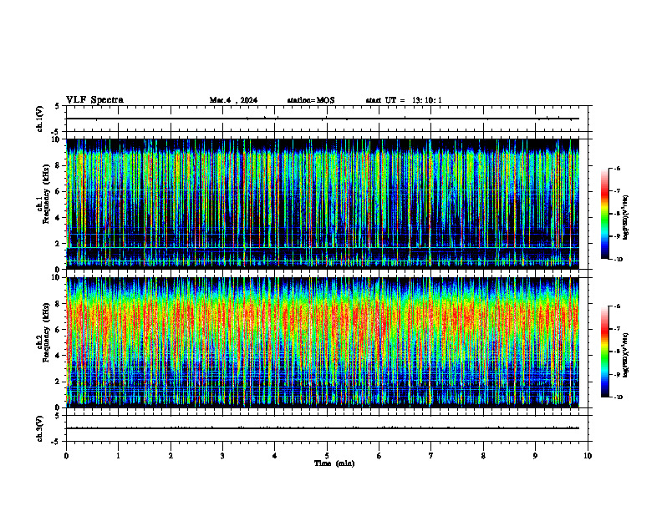Click the ch.1 spectrogram color bar
This screenshot has width=662, height=511.
[604, 214]
